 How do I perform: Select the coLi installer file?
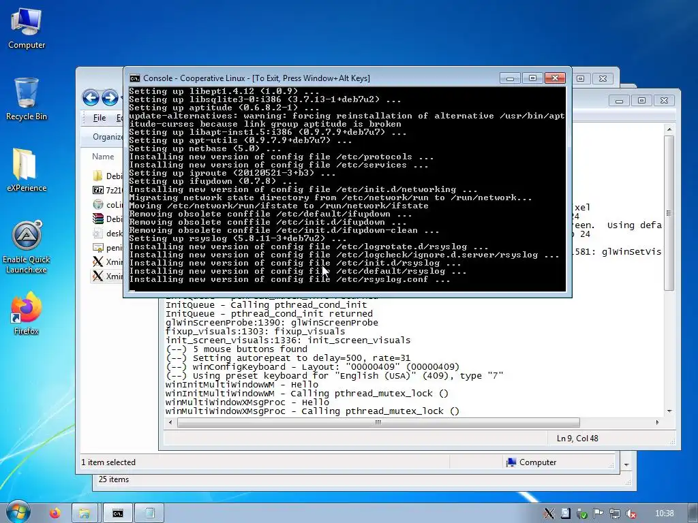107,204
